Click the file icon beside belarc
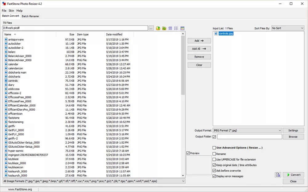308x192 pixels. point(6,52)
